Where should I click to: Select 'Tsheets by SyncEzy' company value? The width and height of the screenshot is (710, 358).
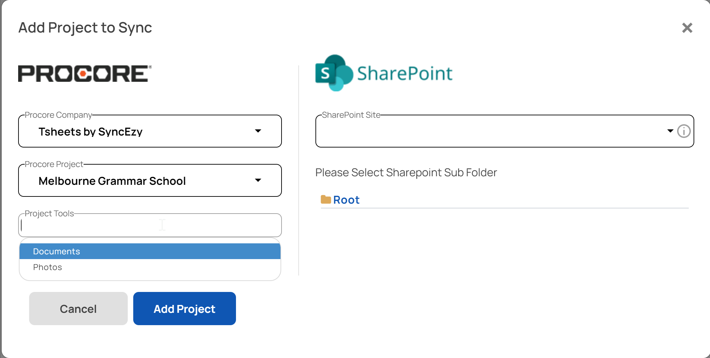coord(91,131)
